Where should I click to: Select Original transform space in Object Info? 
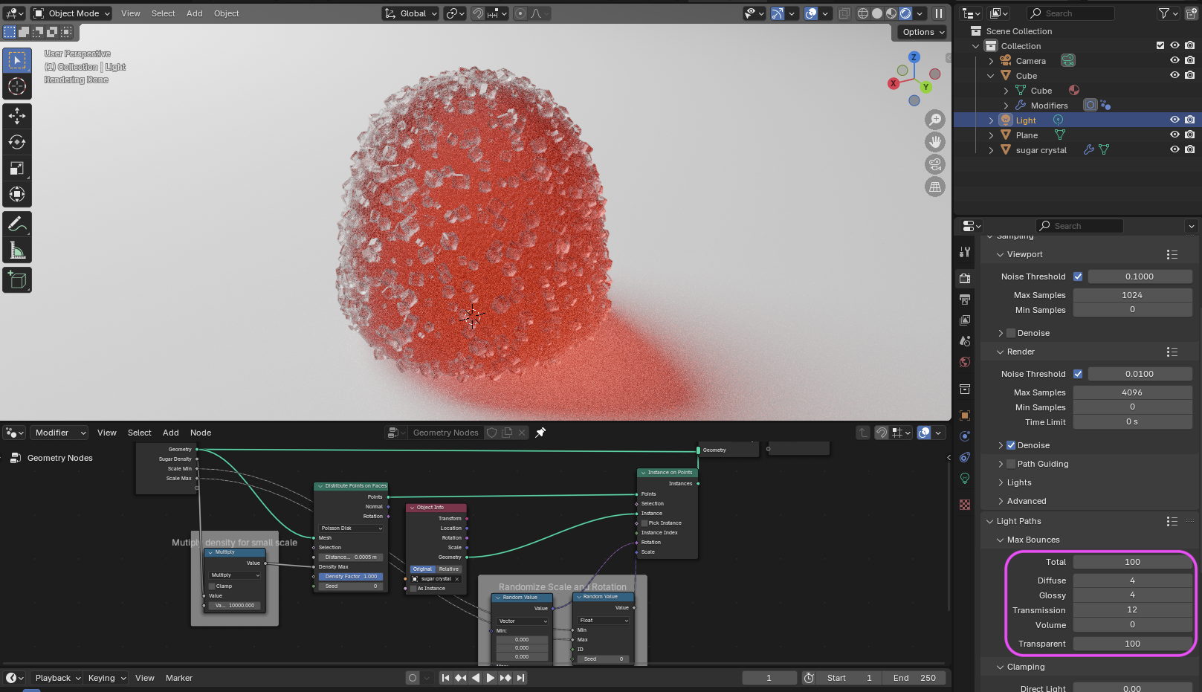click(x=423, y=569)
